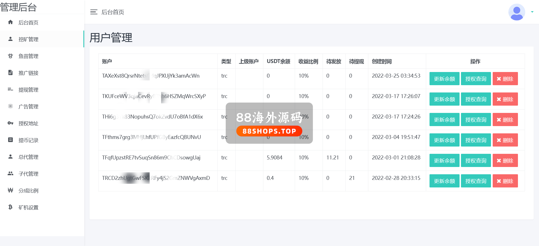Open the 提现管理 menu item

[28, 90]
